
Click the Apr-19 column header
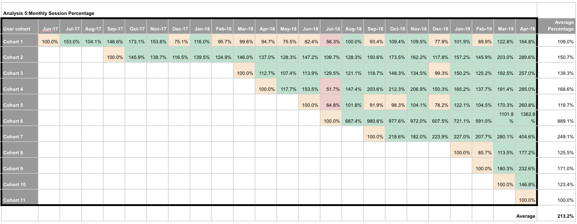527,29
